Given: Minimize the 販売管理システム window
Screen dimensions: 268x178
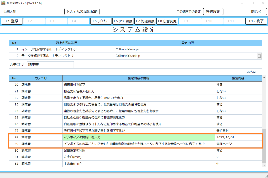Looking at the screenshot, I should [x=242, y=3].
